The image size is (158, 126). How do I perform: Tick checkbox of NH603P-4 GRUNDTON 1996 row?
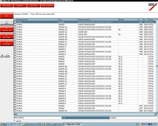15,47
